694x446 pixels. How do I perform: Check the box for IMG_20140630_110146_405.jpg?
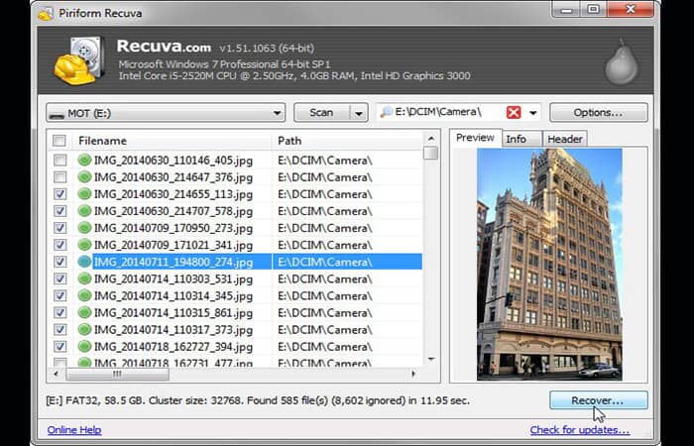click(x=59, y=161)
